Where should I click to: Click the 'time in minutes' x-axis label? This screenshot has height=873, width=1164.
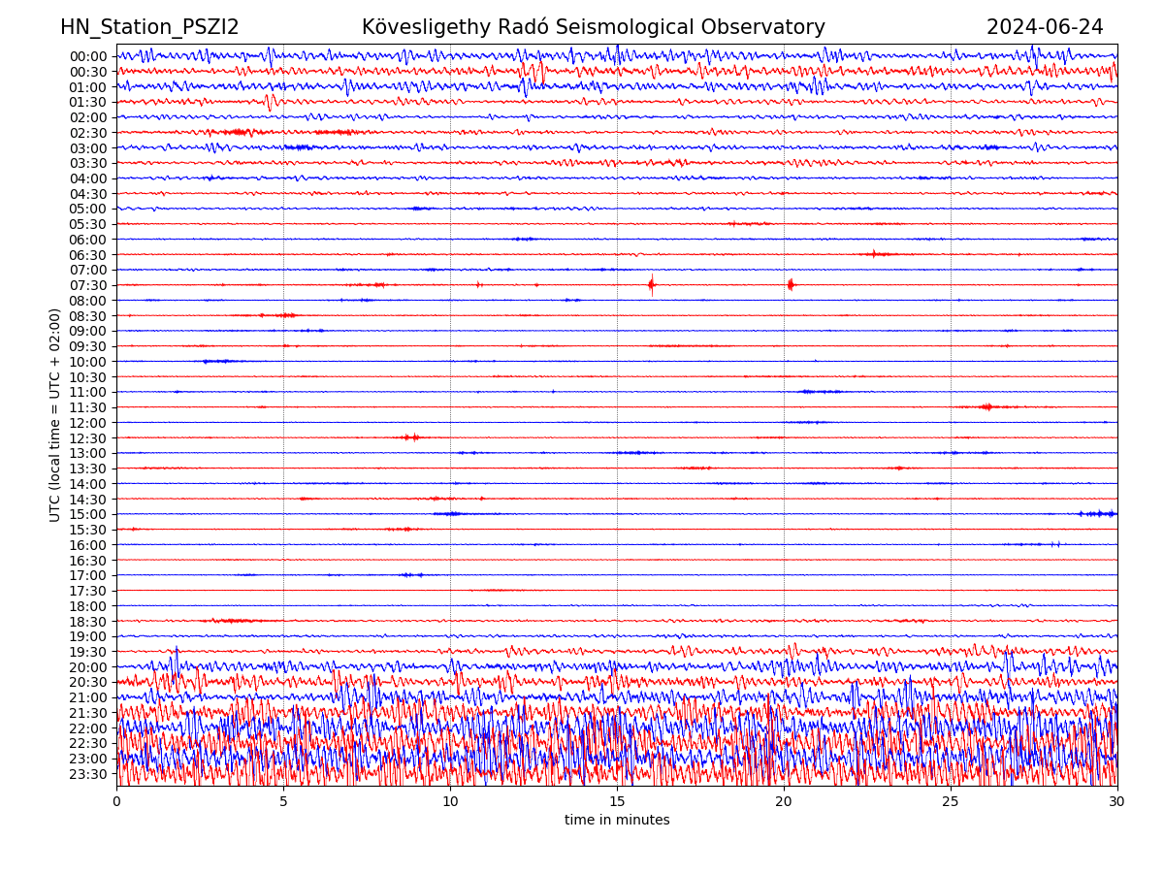click(617, 820)
